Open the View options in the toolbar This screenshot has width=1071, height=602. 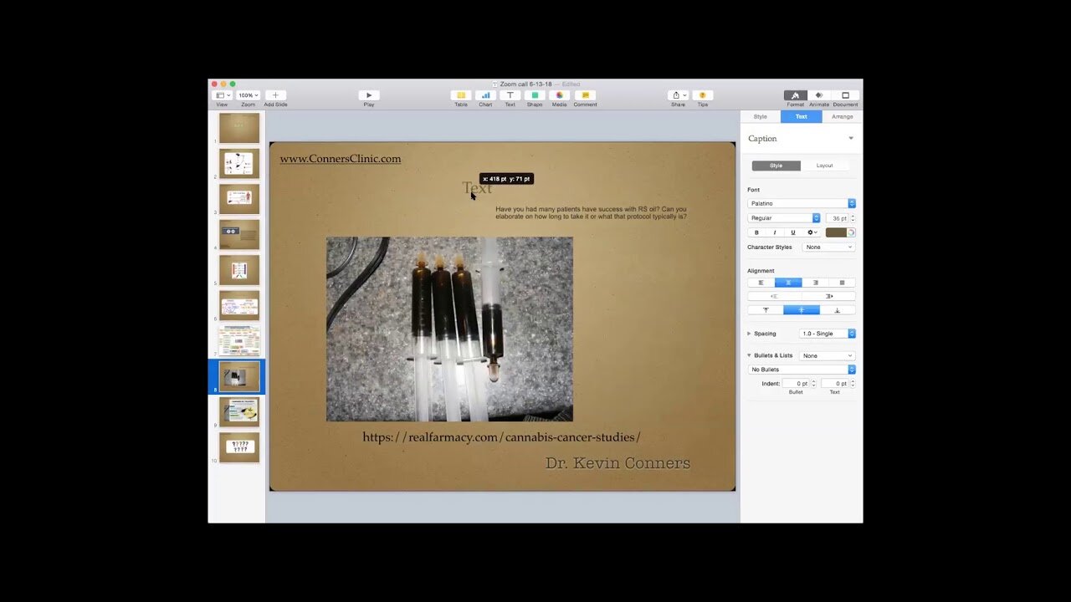[223, 95]
